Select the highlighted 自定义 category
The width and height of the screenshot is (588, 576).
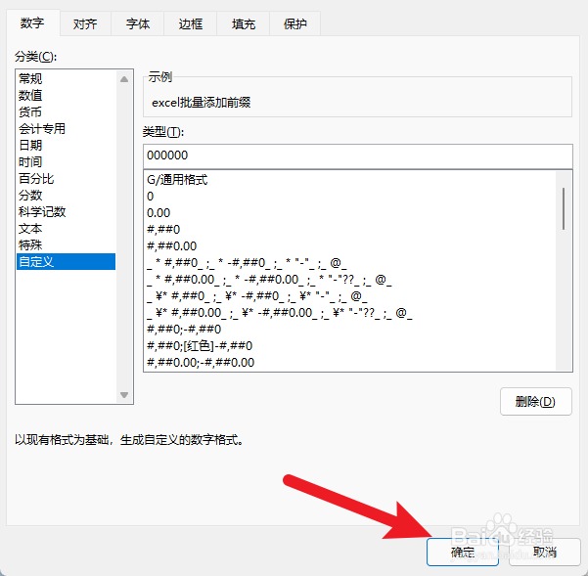[x=66, y=261]
